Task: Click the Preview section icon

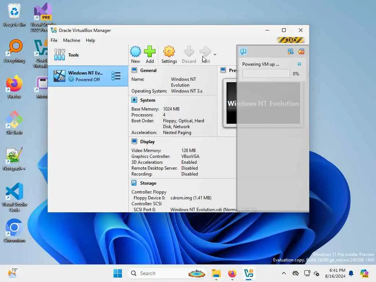Action: [223, 70]
